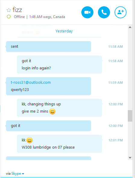The width and height of the screenshot is (135, 178).
Task: Start a voice call with fizz
Action: tap(104, 12)
